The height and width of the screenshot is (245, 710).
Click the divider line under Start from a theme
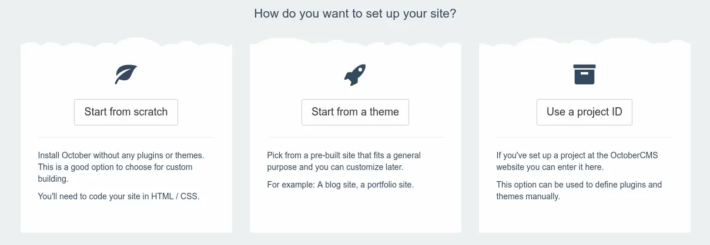tap(355, 137)
